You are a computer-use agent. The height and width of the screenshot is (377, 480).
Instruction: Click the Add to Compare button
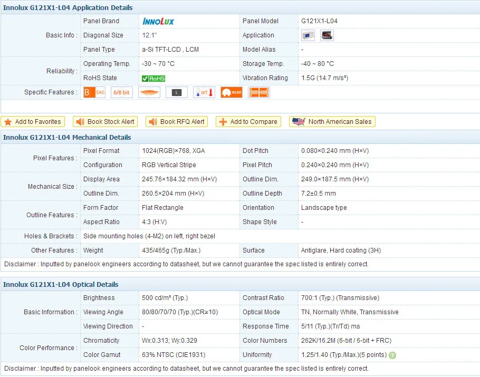[248, 122]
